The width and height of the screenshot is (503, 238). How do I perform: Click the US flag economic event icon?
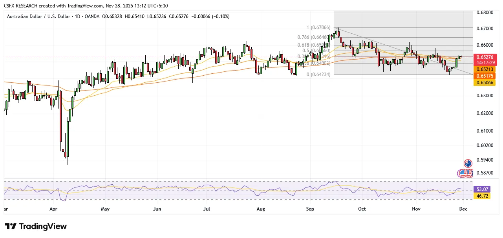coord(464,173)
